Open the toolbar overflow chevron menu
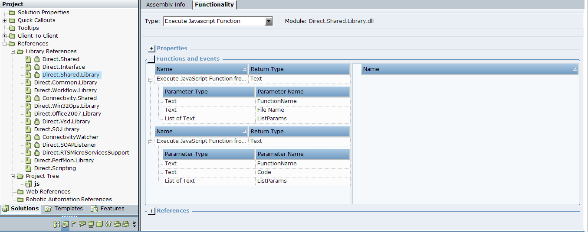The height and width of the screenshot is (232, 588). (134, 224)
